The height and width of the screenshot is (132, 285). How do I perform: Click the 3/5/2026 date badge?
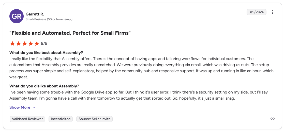click(256, 12)
